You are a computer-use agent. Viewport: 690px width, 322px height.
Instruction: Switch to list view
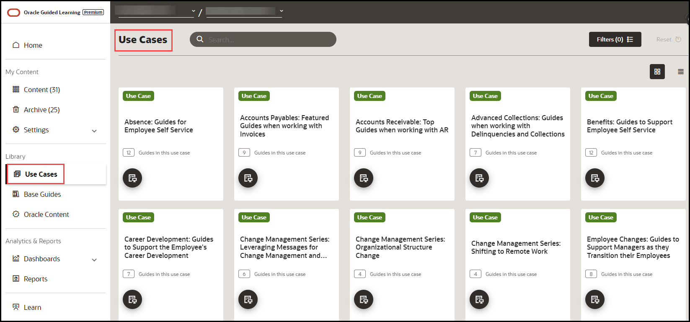point(681,72)
